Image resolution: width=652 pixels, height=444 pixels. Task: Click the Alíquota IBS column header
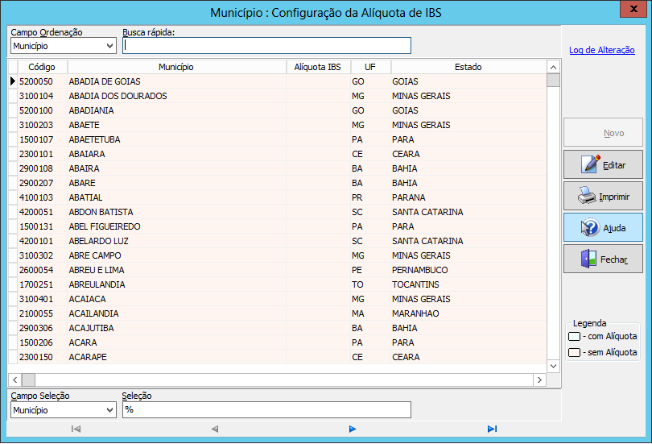[x=317, y=67]
